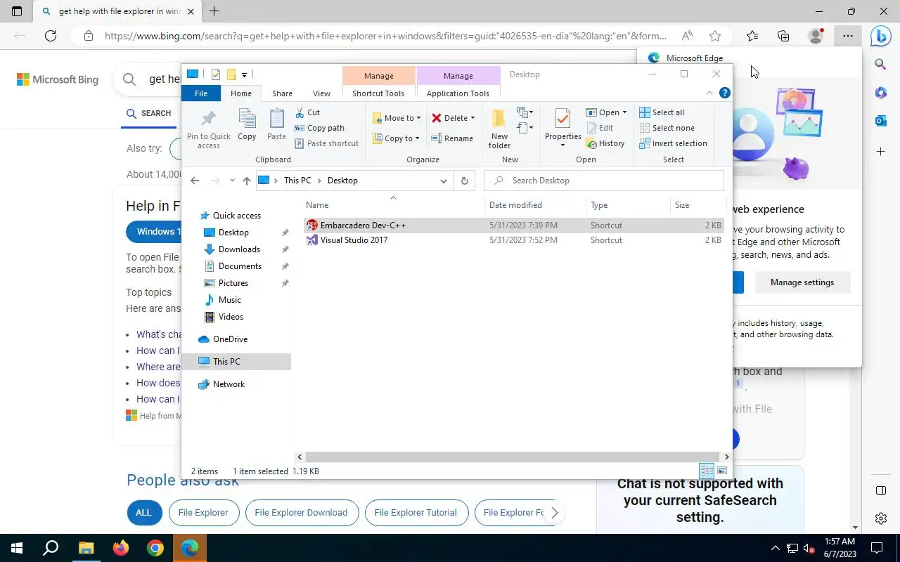Open Chrome from taskbar
This screenshot has height=562, width=900.
pos(155,548)
